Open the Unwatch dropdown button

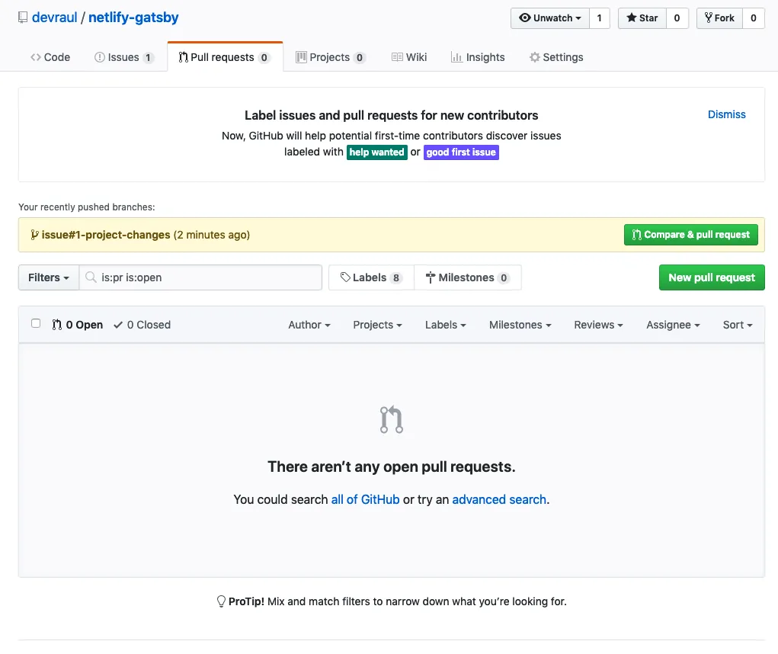[549, 18]
